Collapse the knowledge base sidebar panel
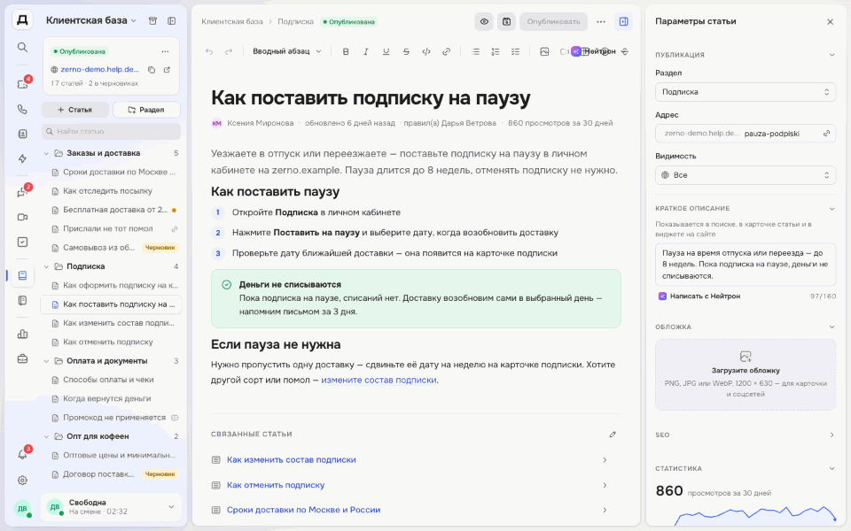 click(171, 20)
